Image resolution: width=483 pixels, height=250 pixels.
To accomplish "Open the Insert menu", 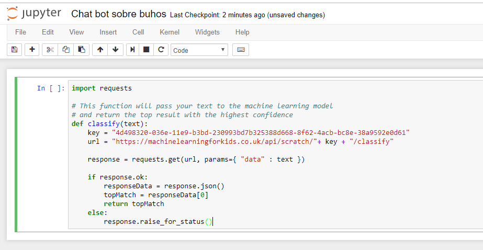I will 108,32.
